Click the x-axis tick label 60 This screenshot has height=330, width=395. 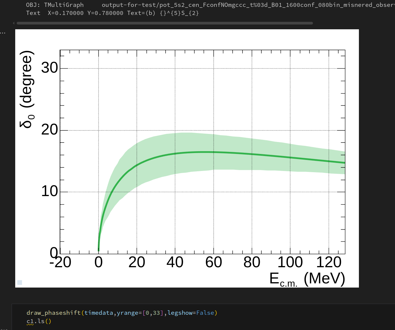214,262
